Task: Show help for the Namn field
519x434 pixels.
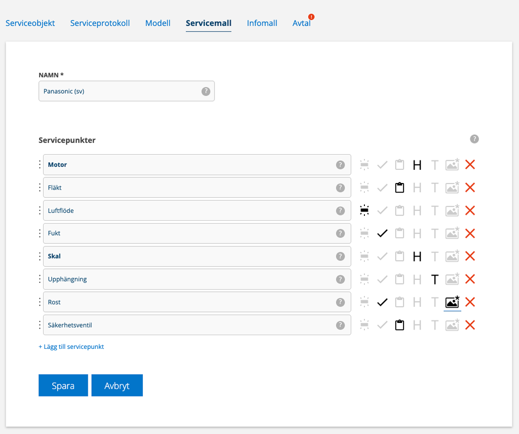Action: click(x=206, y=91)
